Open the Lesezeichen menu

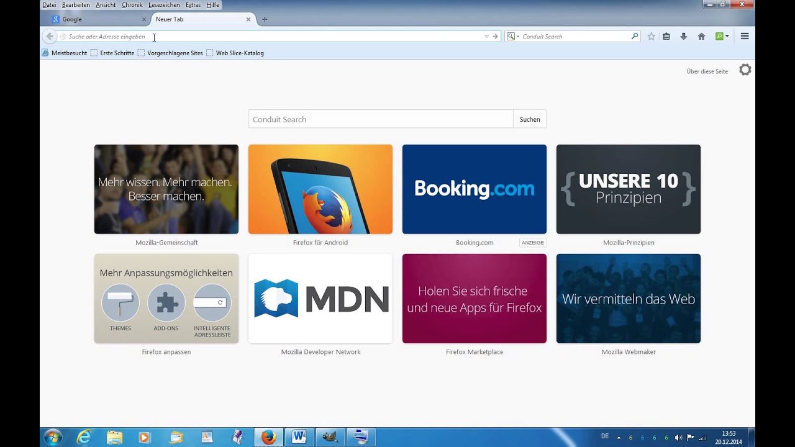[164, 4]
